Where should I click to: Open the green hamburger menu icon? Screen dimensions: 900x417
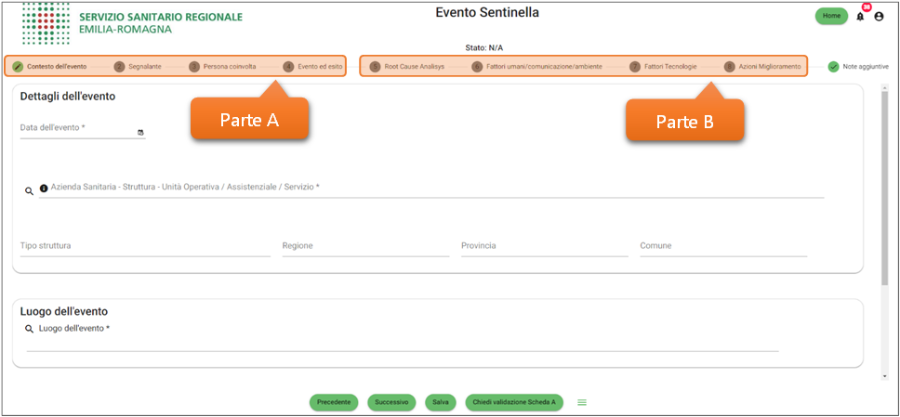click(x=582, y=402)
